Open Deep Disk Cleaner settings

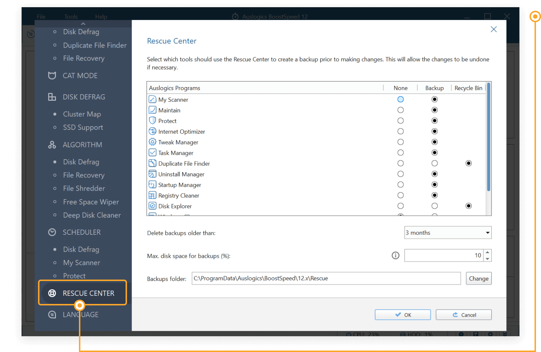coord(92,215)
